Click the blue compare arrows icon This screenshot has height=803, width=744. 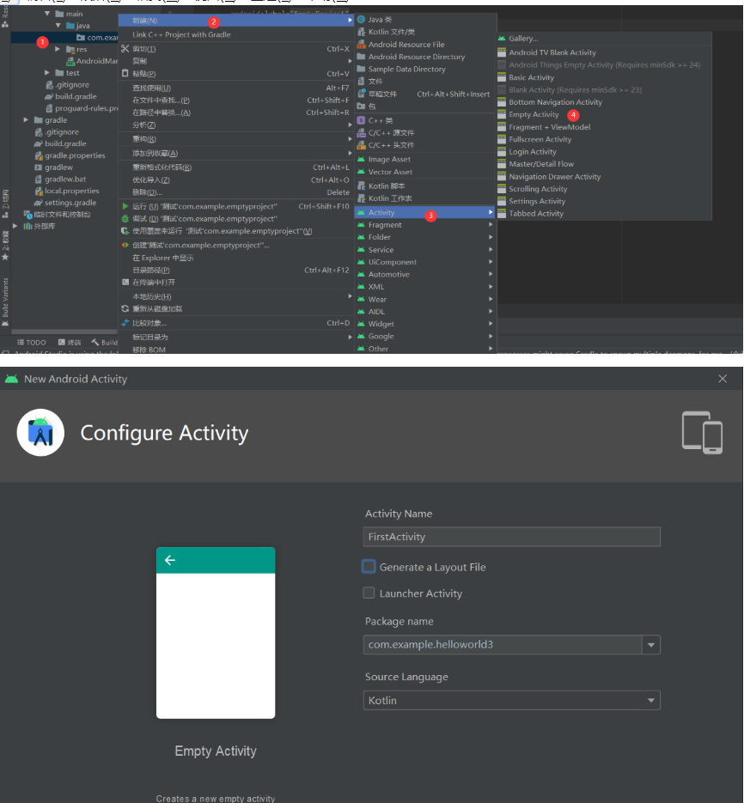point(125,323)
